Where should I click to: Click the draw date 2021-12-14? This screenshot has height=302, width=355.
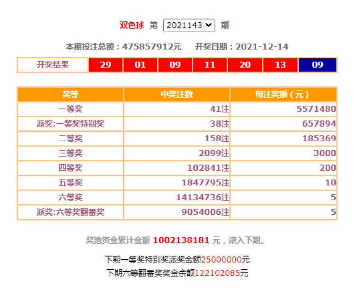[x=262, y=47]
